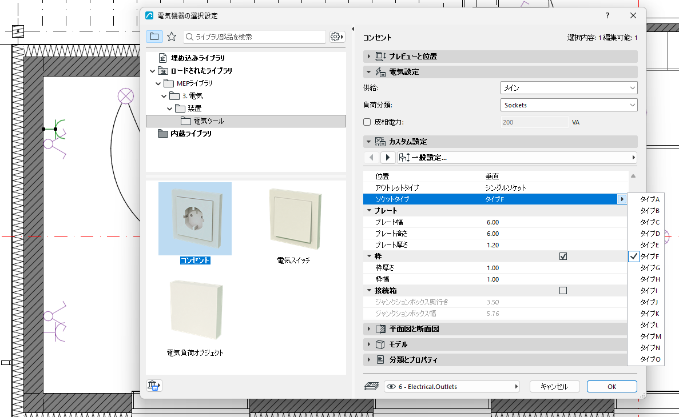Enable the 皮相電力 checkbox
This screenshot has height=417, width=679.
pyautogui.click(x=367, y=122)
